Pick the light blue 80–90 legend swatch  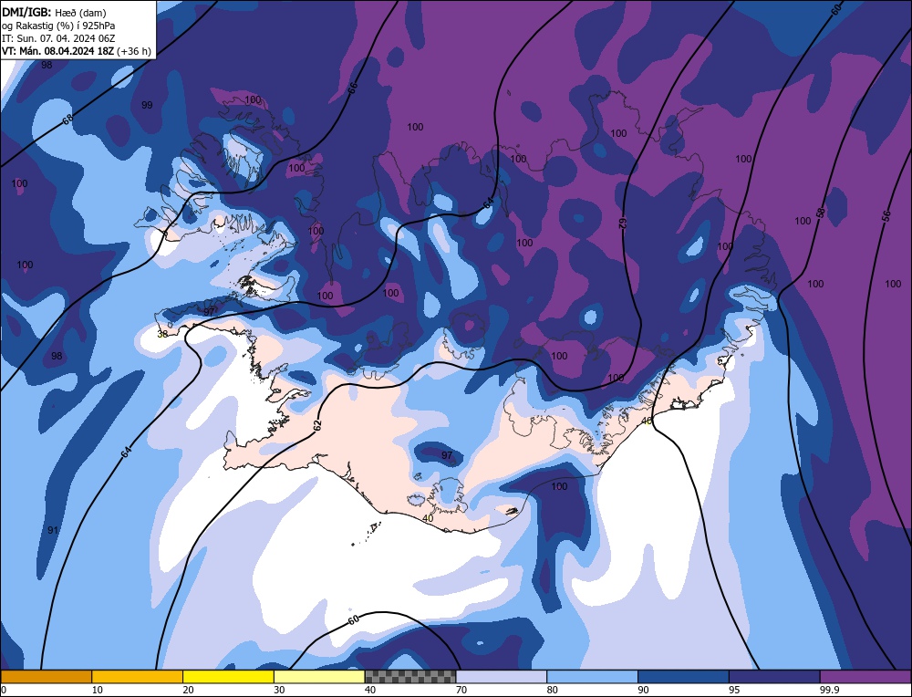point(592,676)
